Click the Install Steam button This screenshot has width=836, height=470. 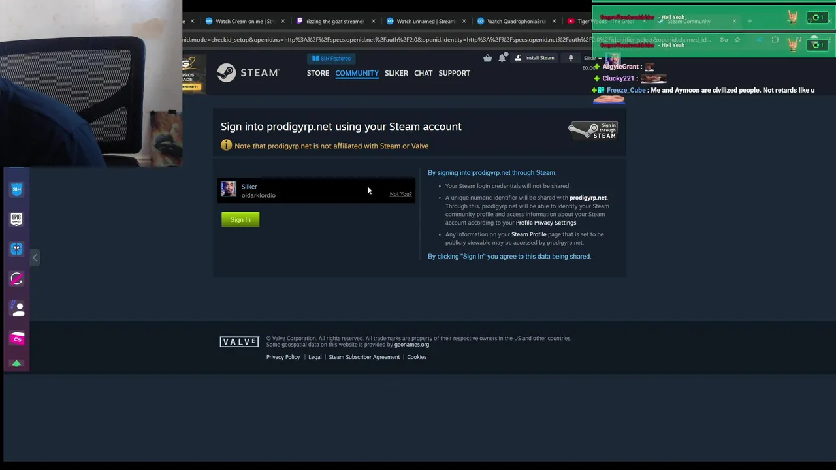click(x=534, y=58)
